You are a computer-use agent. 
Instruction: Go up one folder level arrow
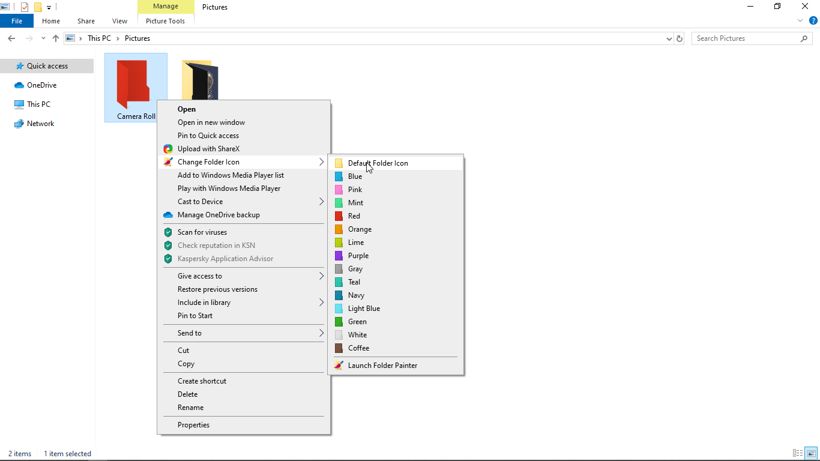[x=56, y=38]
